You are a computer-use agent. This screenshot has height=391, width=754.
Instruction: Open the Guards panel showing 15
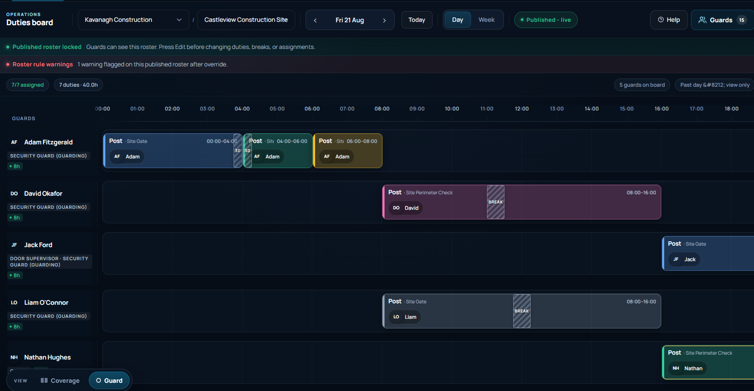coord(722,20)
